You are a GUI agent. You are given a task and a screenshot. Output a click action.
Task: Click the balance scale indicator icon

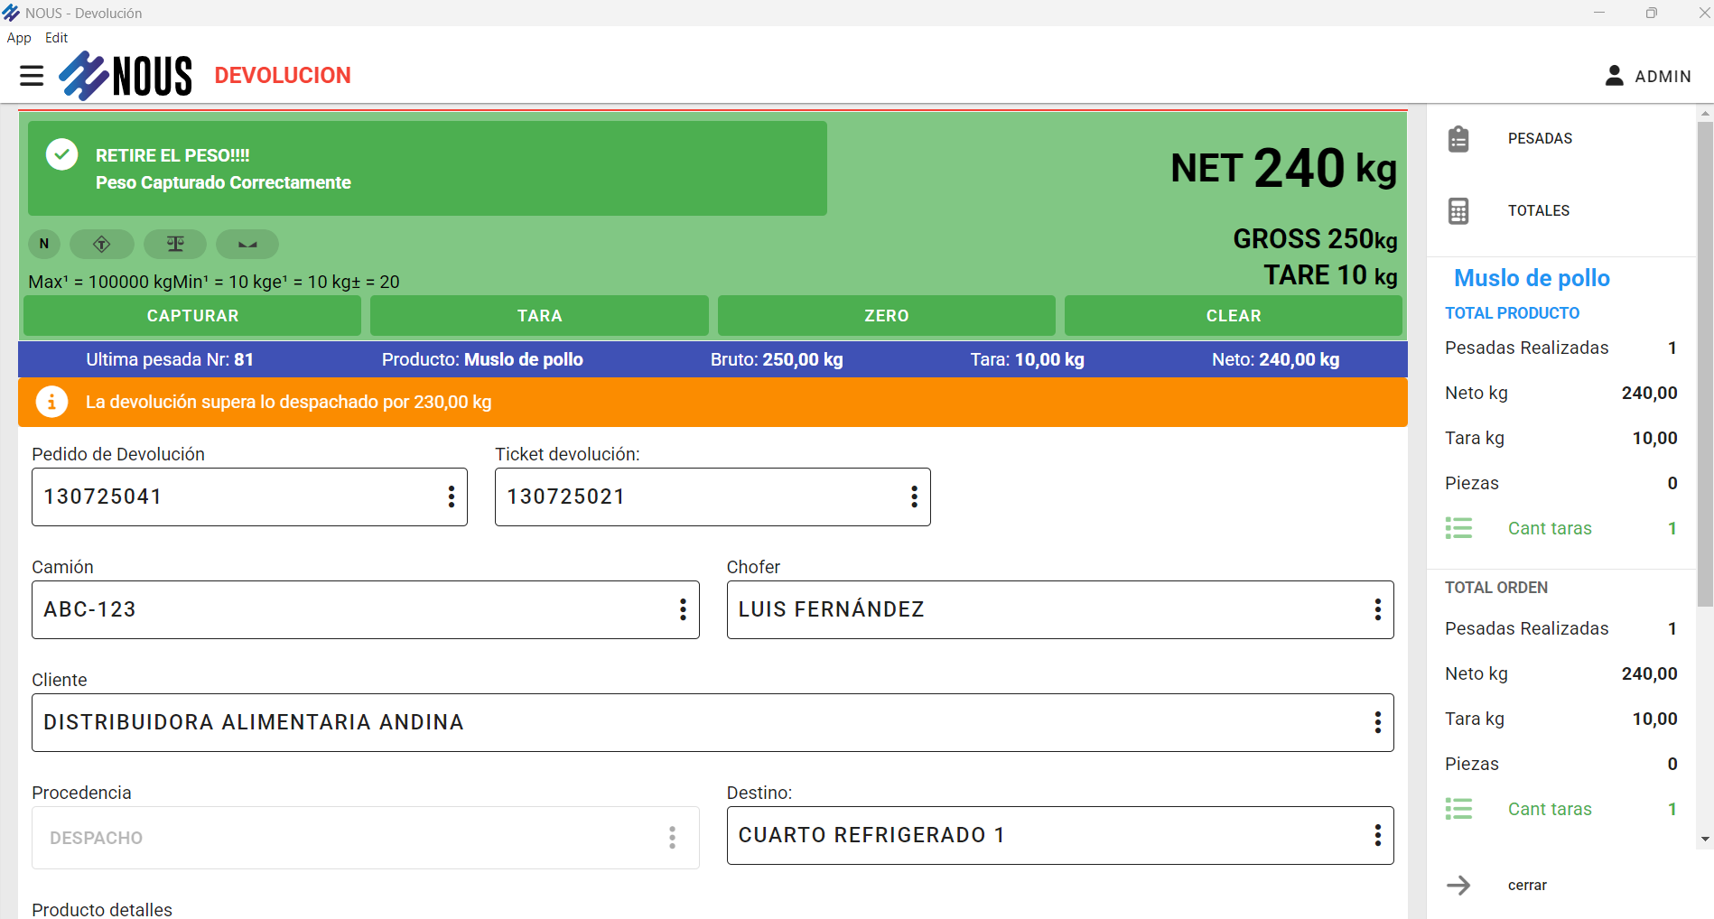point(175,244)
